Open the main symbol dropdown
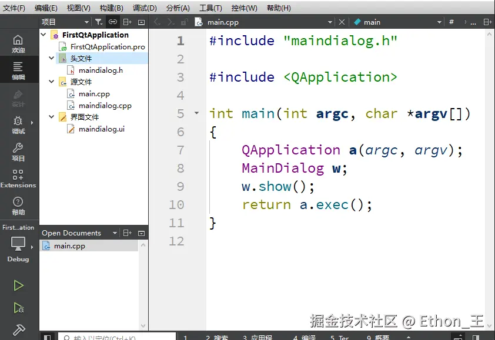 439,22
